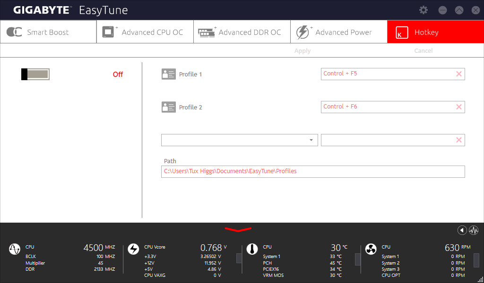Click the temperature thermometer icon
Image resolution: width=484 pixels, height=283 pixels.
tap(252, 249)
